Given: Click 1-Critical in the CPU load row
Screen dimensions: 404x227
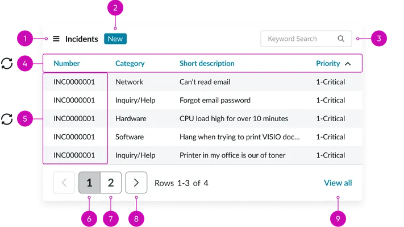Looking at the screenshot, I should click(331, 119).
